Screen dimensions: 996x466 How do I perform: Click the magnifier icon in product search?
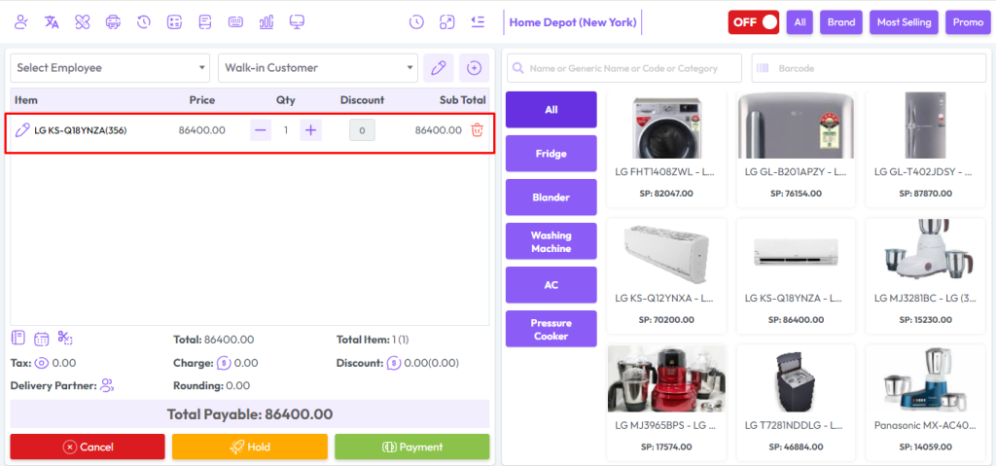click(518, 68)
